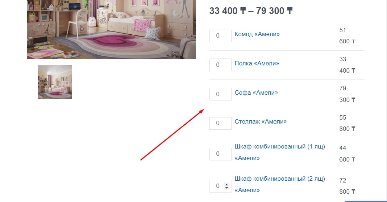Focus the quantity field for Стеллаж «Амели»

220,123
